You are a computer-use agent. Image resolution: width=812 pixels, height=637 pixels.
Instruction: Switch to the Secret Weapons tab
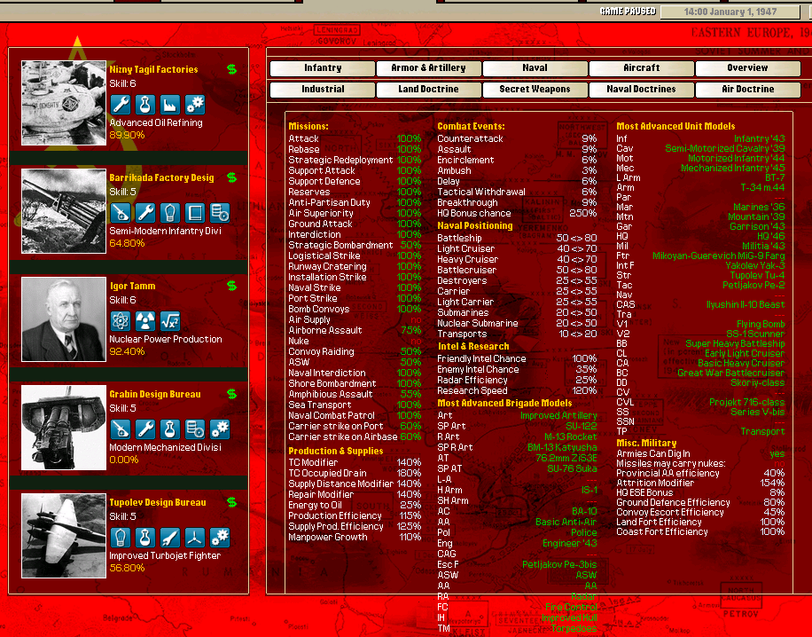point(535,90)
